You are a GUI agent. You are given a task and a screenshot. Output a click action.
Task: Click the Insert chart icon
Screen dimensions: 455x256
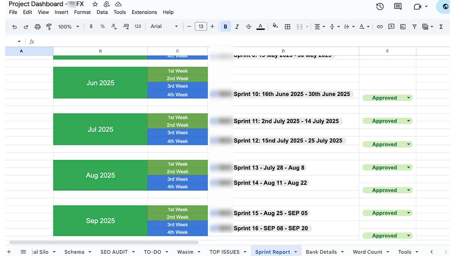point(403,26)
